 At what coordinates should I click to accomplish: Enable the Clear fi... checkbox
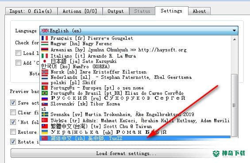click(13, 113)
